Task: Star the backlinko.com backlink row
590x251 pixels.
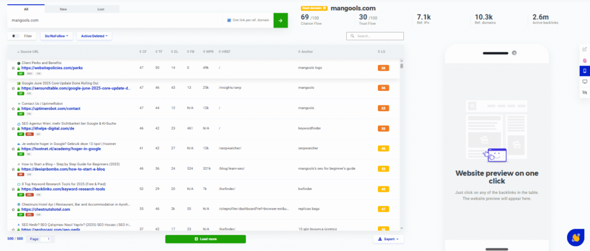Action: 13,189
